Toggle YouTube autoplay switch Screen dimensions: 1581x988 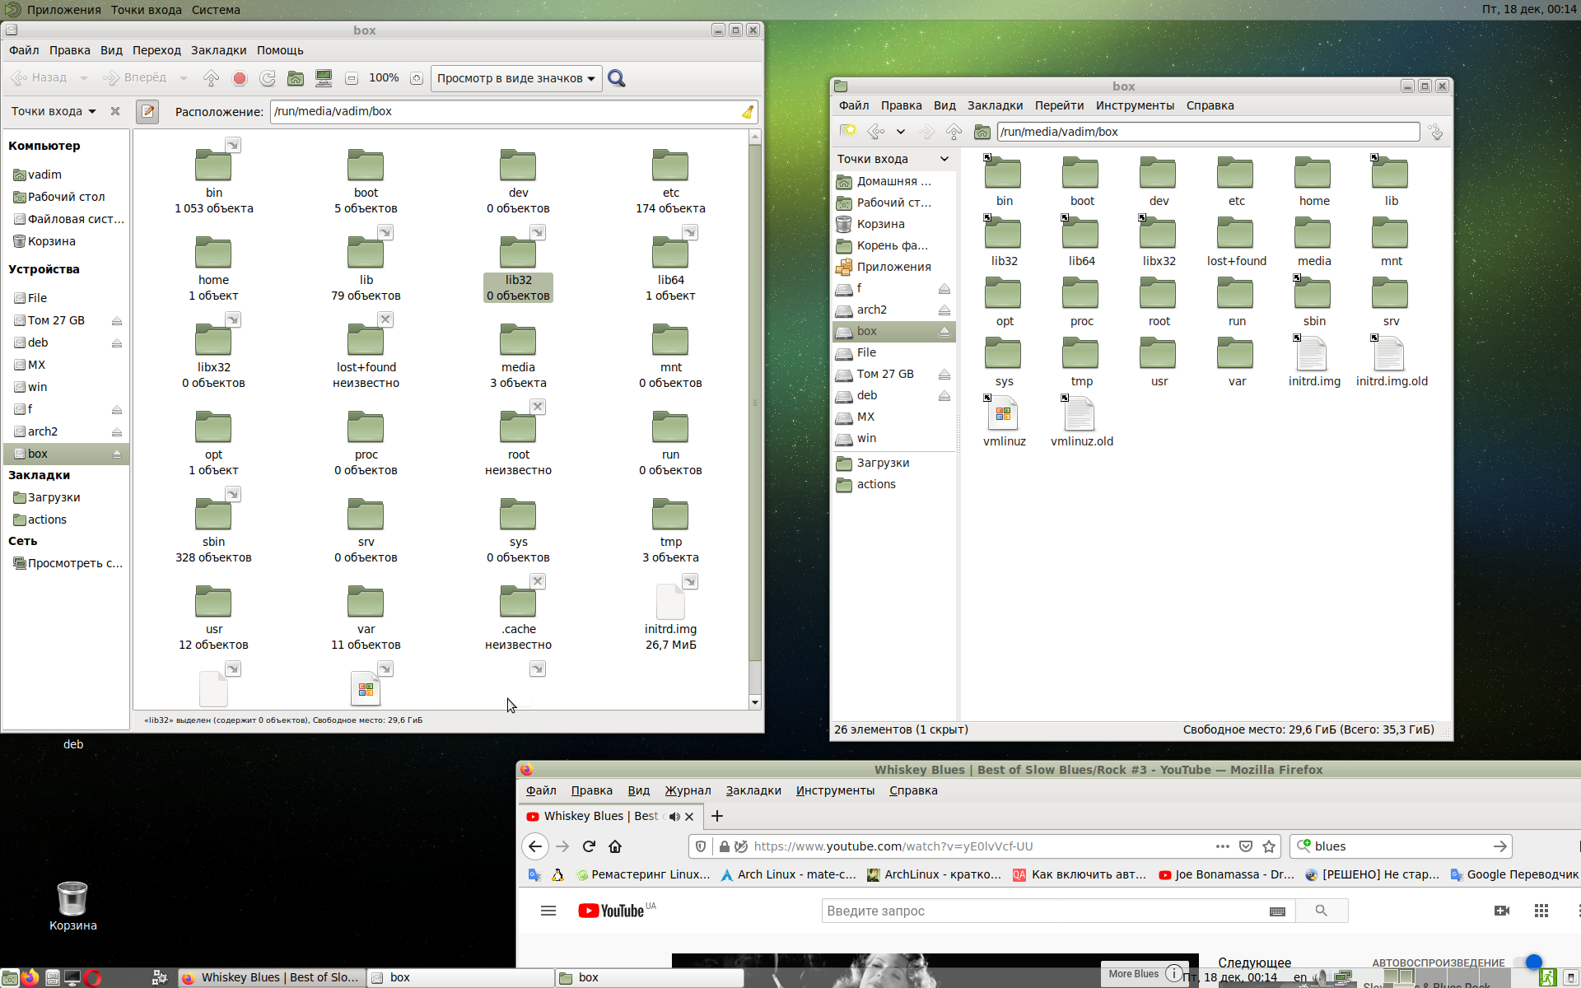(1529, 962)
